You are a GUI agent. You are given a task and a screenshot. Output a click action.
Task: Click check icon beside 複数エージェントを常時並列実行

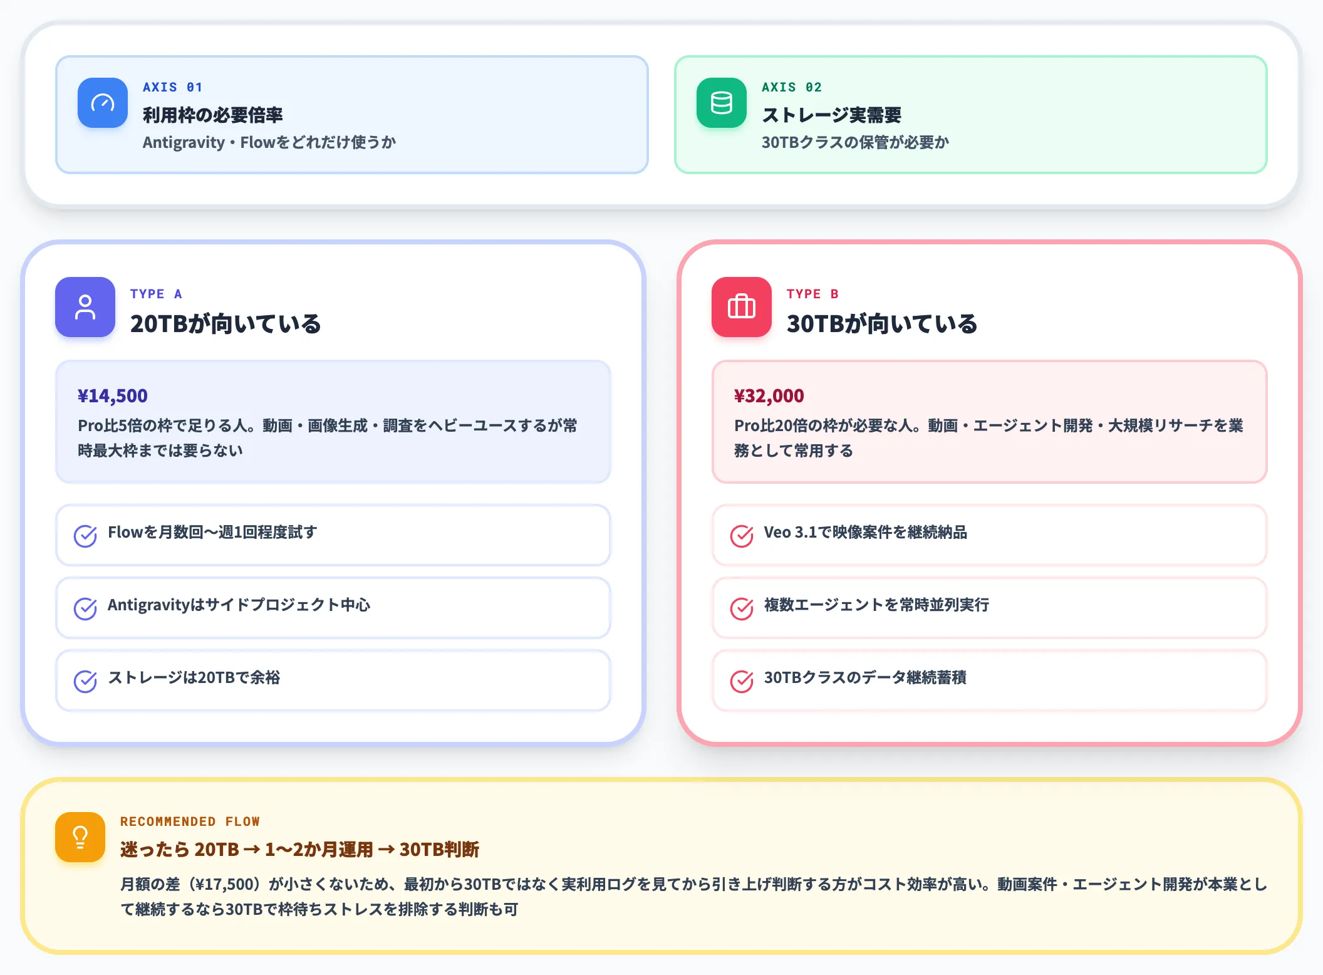pyautogui.click(x=742, y=608)
